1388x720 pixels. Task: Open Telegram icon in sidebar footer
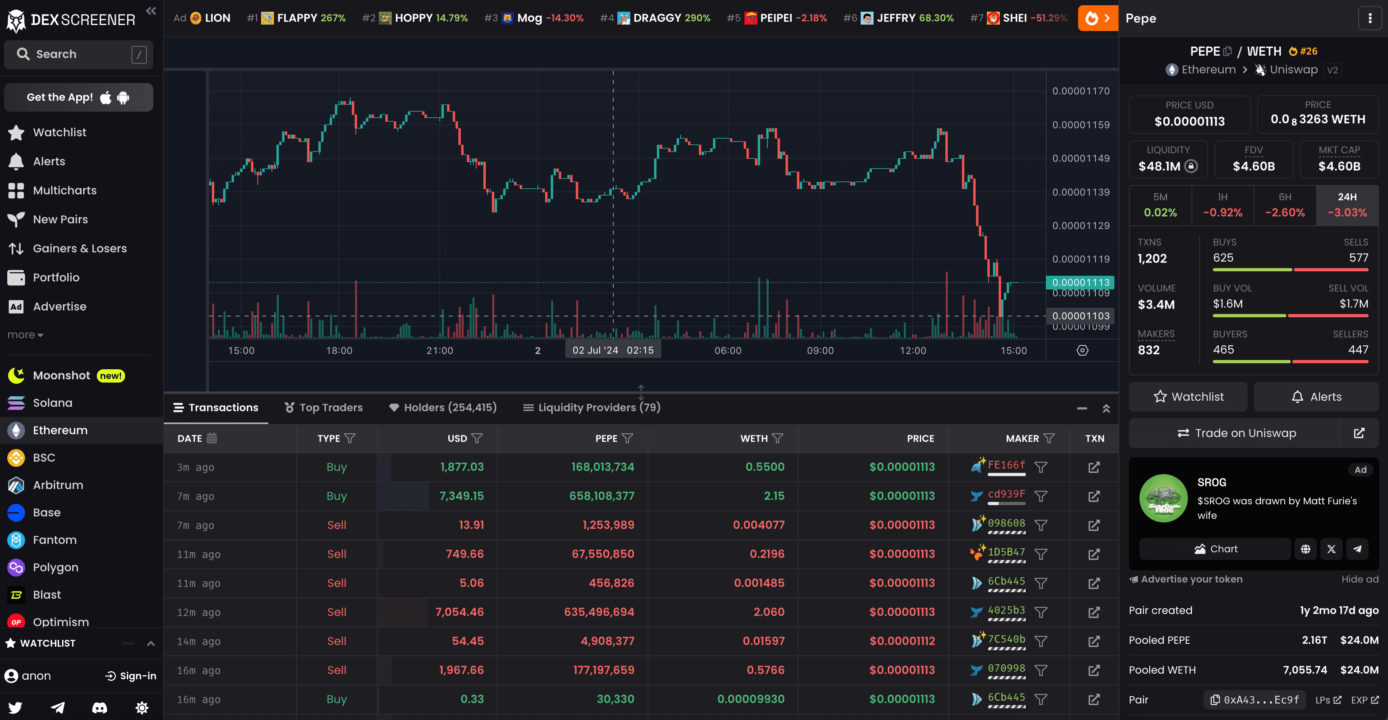click(x=58, y=708)
